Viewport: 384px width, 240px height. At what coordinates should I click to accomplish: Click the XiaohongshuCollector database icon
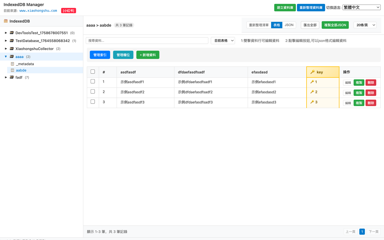point(12,49)
